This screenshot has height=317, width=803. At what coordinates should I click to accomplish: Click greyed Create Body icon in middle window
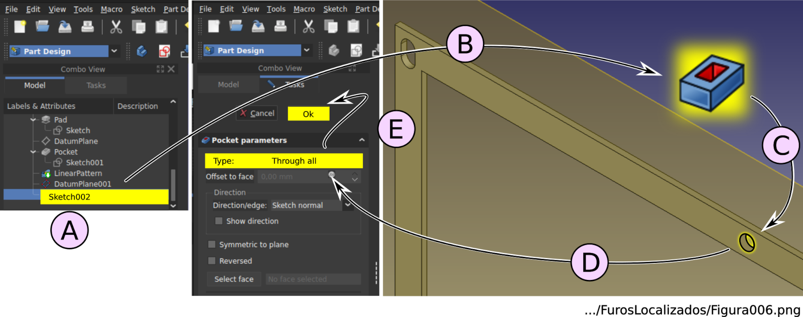coord(334,50)
